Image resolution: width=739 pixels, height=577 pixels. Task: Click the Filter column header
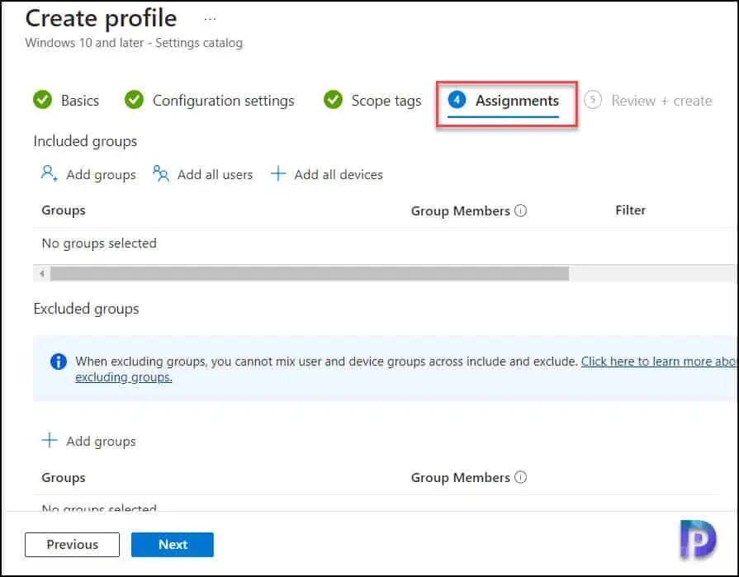pyautogui.click(x=630, y=210)
